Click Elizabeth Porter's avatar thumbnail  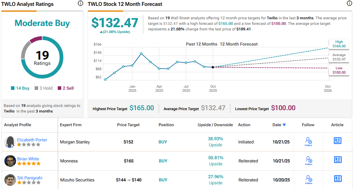[10, 142]
